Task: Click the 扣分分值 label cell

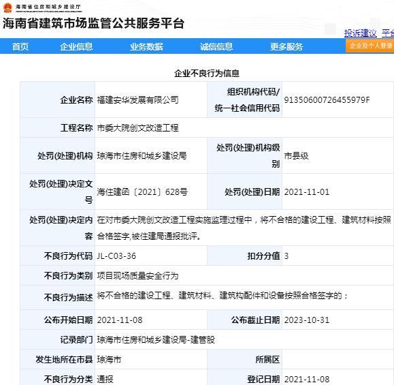Action: (245, 256)
